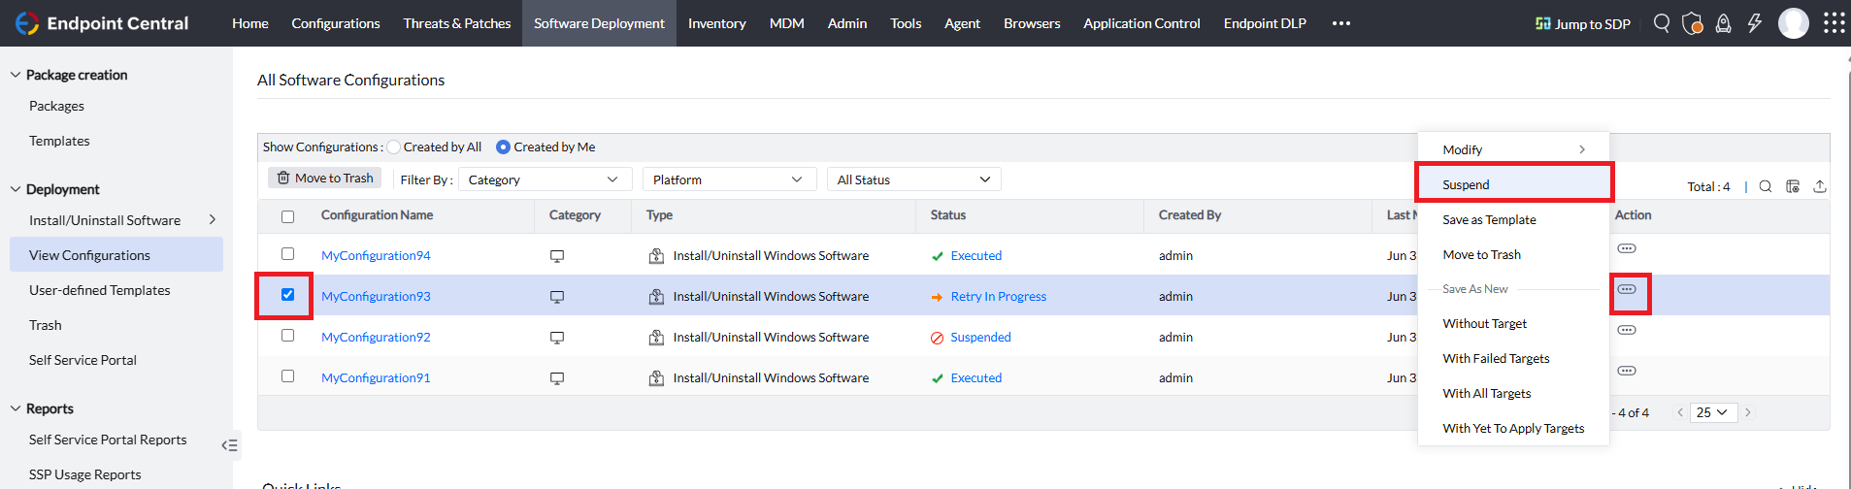1851x489 pixels.
Task: Open the rocket quick launch icon
Action: tap(1723, 23)
